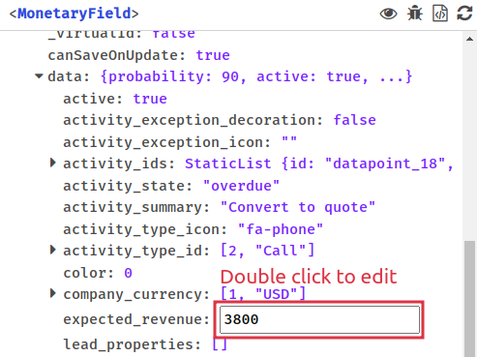The image size is (477, 357).
Task: Expand the activity_type_id array
Action: point(53,250)
